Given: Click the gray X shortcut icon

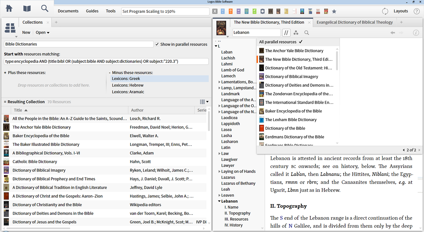Looking at the screenshot, I should pos(215,11).
